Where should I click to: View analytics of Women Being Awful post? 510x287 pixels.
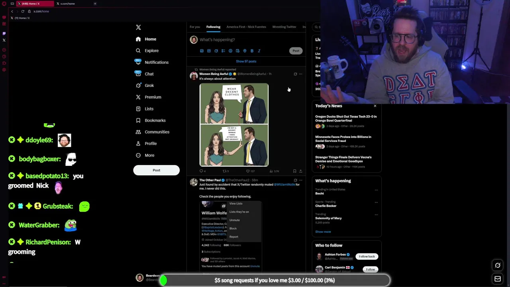[274, 171]
